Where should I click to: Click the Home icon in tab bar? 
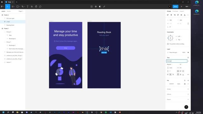tap(2, 2)
